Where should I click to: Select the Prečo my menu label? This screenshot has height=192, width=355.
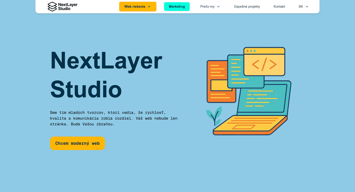click(x=207, y=6)
